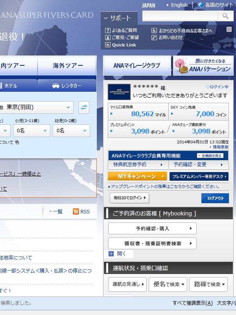The image size is (236, 315).
Task: Open the MYキャンペーン button
Action: coord(137,176)
